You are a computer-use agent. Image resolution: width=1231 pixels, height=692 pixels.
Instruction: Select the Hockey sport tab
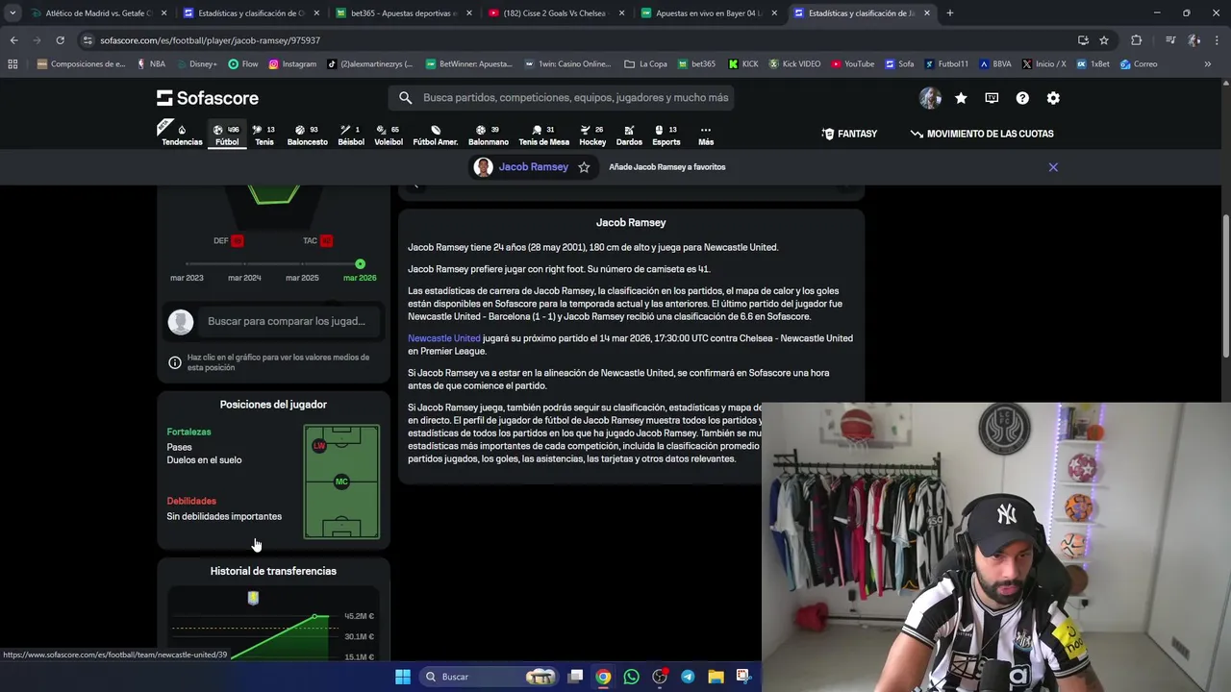click(x=592, y=135)
